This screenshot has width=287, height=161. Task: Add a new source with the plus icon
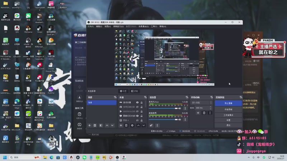coord(121,126)
